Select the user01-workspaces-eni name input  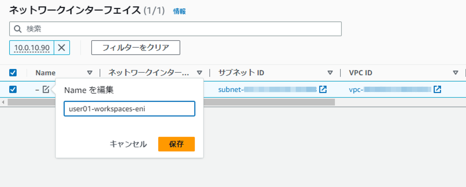pos(130,109)
